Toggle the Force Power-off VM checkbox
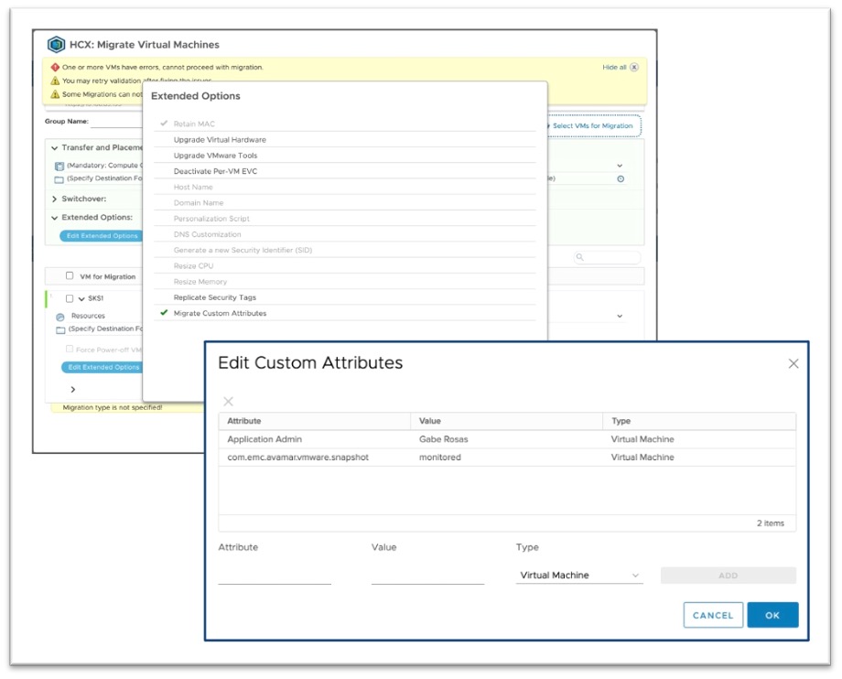This screenshot has width=842, height=679. [70, 349]
